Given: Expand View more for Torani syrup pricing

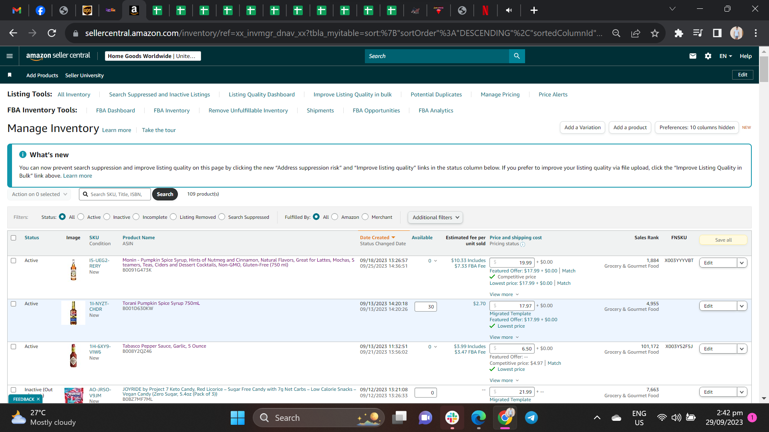Looking at the screenshot, I should 504,337.
